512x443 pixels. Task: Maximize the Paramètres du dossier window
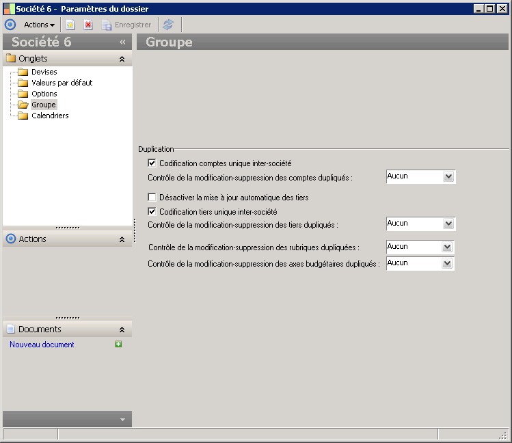point(490,9)
